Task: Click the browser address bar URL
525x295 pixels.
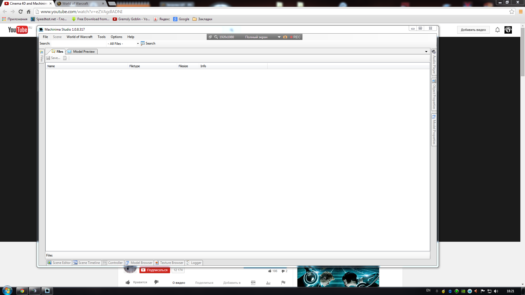Action: (81, 11)
